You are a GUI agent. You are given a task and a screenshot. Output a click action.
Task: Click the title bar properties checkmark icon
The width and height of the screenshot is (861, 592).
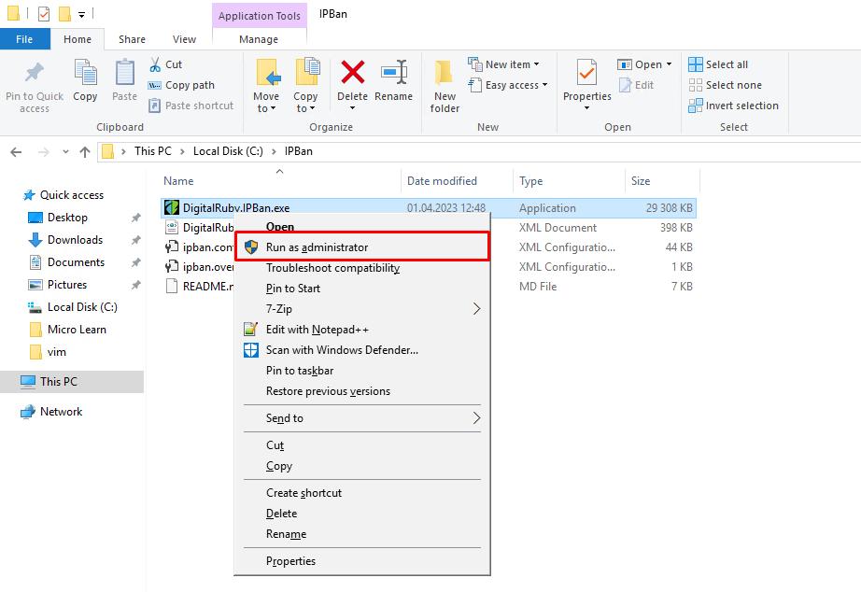point(44,14)
